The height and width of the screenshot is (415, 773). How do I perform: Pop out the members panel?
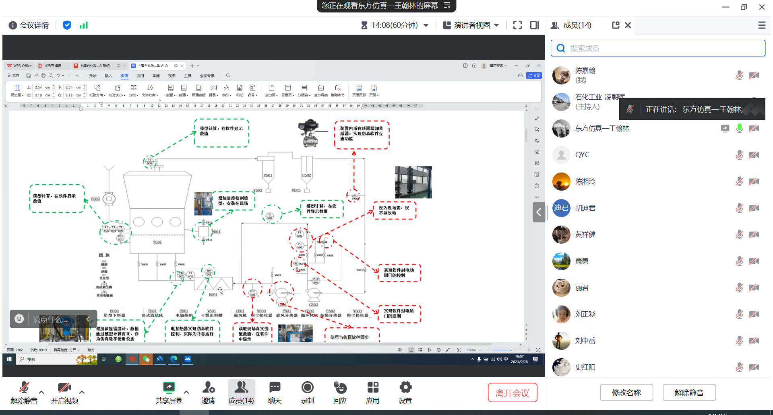click(x=616, y=25)
